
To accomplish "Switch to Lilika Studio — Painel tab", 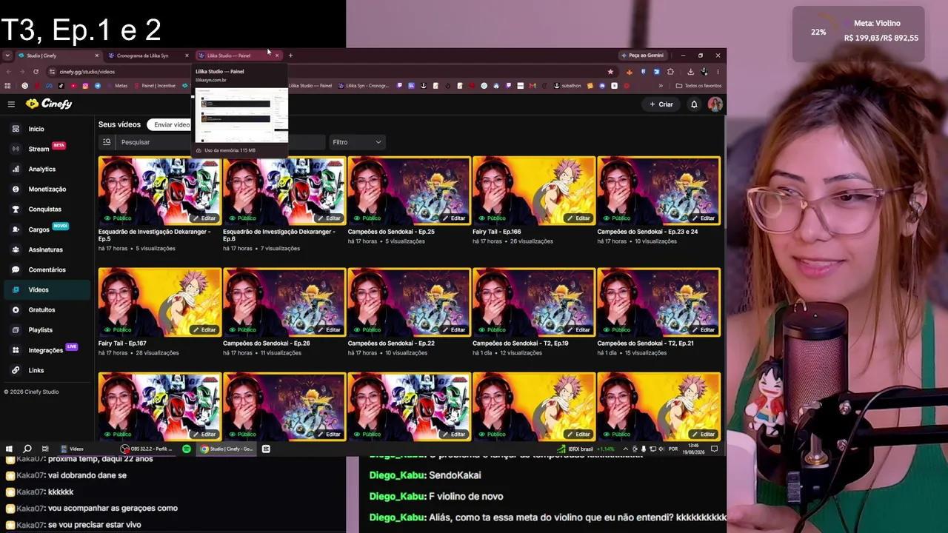I will click(238, 56).
